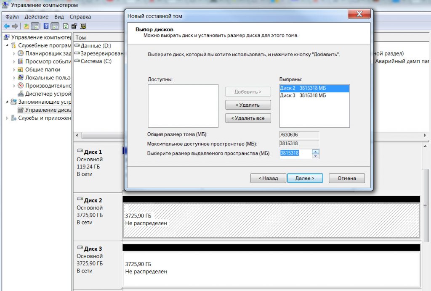
Task: Click the blue Back arrow in toolbar
Action: [6, 26]
